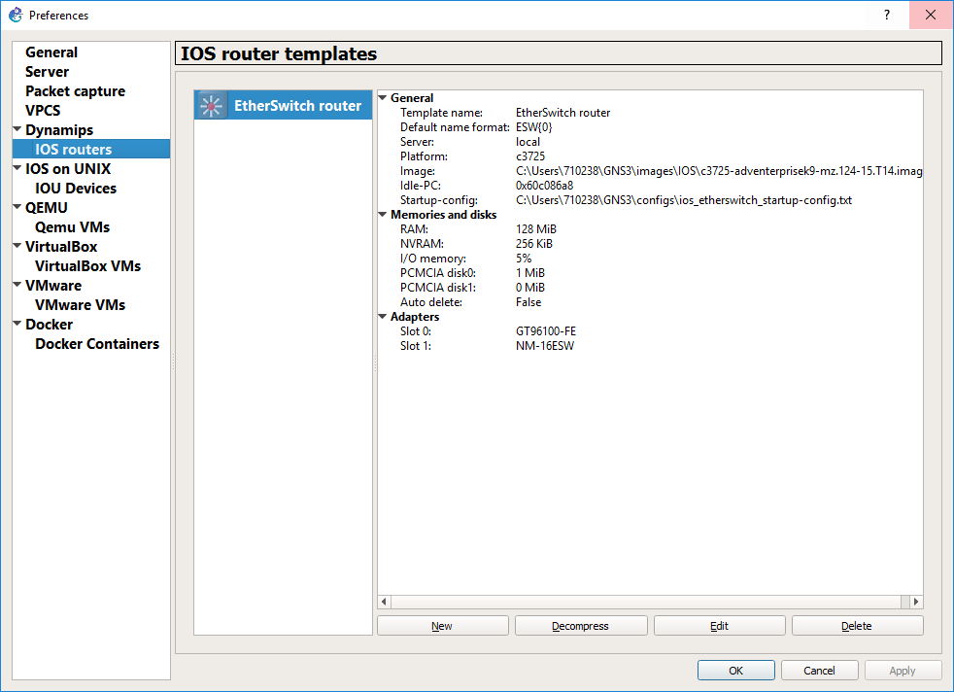Click Cancel button

819,670
